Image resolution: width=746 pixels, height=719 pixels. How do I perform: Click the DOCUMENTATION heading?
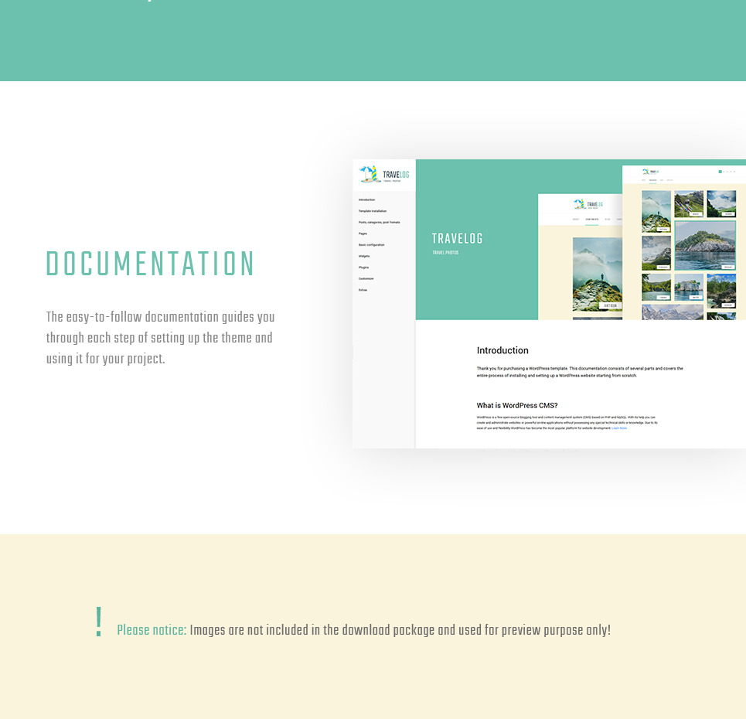150,264
